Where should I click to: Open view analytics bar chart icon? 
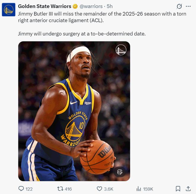pyautogui.click(x=138, y=189)
